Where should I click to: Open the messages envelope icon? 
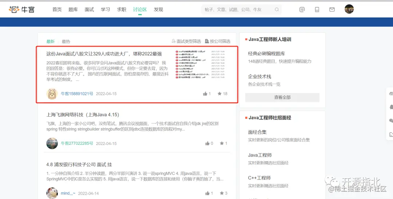(332, 9)
